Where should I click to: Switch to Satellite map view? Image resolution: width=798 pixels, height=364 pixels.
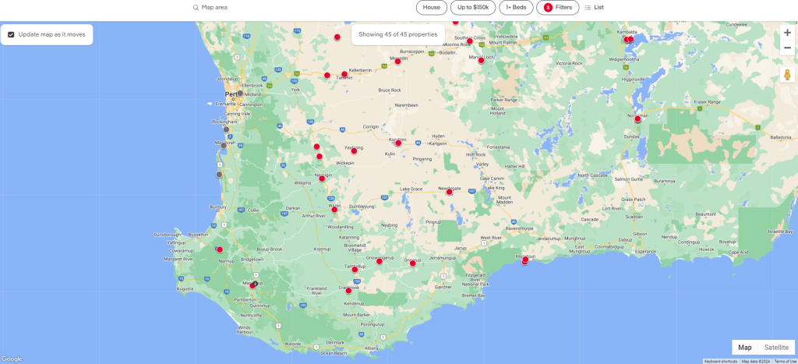point(775,348)
